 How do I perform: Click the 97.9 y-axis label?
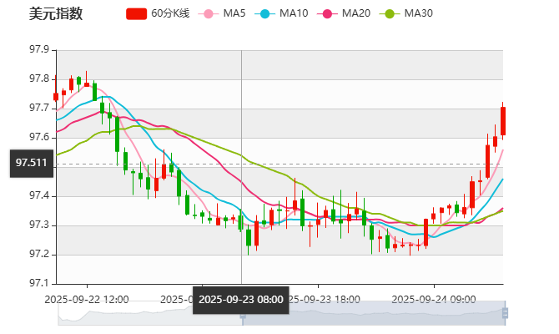(40, 50)
